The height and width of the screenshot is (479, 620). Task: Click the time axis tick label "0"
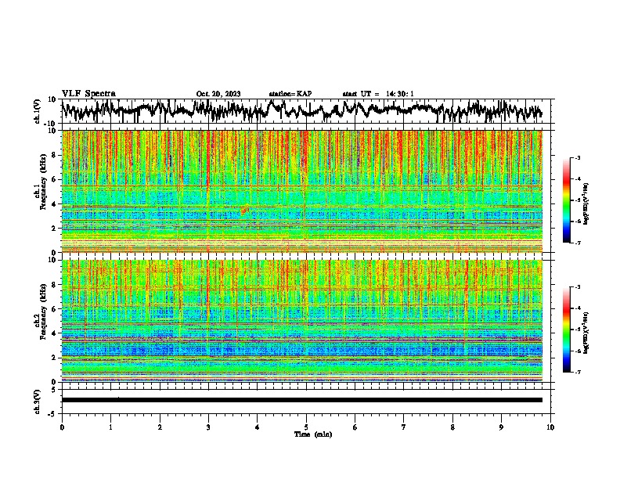coord(62,427)
